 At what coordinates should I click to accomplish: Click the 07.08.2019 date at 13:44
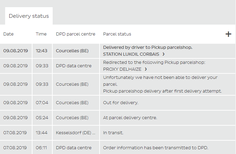(x=15, y=133)
